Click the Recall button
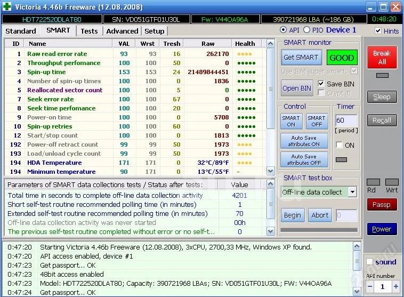 [x=382, y=121]
